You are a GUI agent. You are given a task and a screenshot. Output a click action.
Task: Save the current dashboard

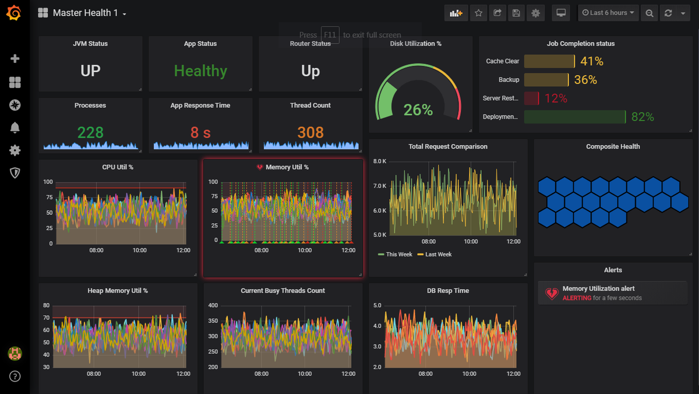pos(516,12)
